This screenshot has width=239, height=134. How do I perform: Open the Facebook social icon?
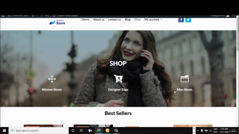pos(181,20)
